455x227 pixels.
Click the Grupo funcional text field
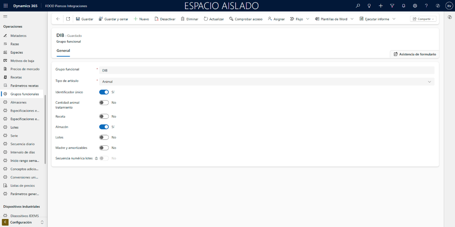(x=266, y=70)
